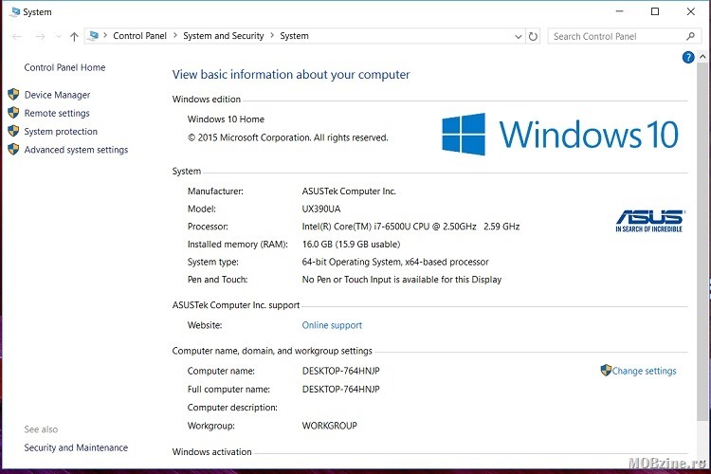Click shield icon beside System protection
The height and width of the screenshot is (474, 711).
13,131
